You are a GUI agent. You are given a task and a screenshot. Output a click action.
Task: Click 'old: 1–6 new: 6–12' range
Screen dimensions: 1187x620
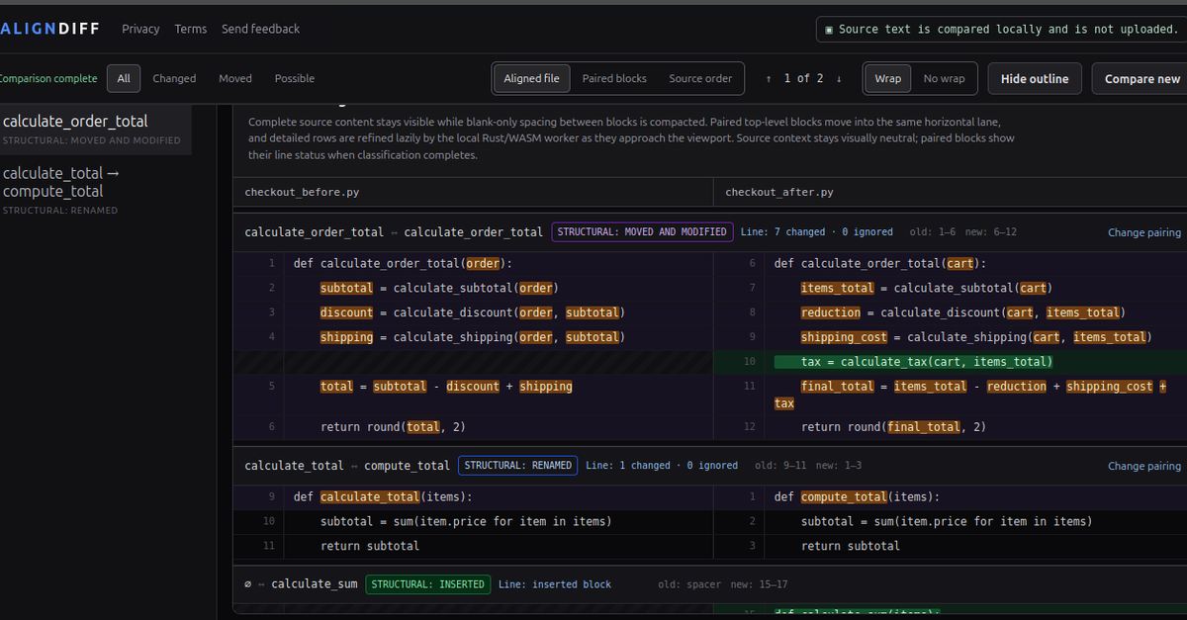click(962, 232)
